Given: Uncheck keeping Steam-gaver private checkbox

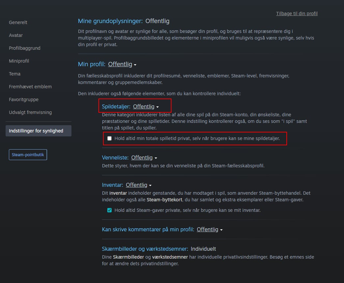Looking at the screenshot, I should (110, 210).
